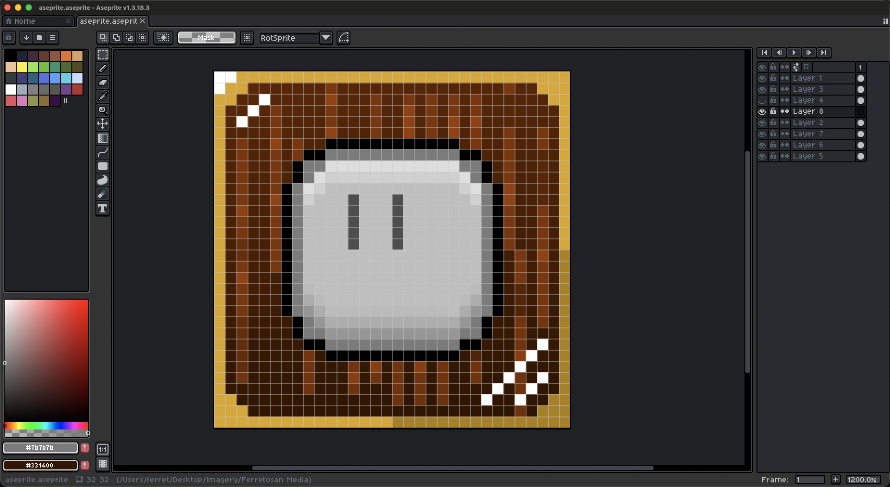Select the Zoom tool
890x487 pixels.
[x=103, y=110]
